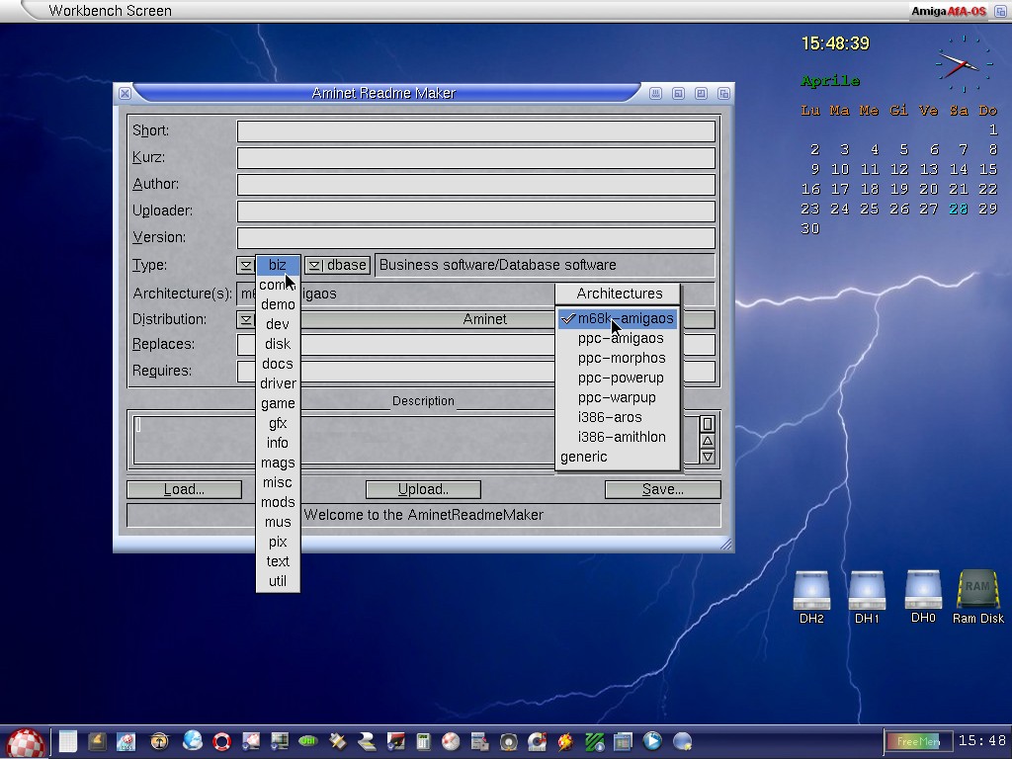Image resolution: width=1012 pixels, height=759 pixels.
Task: Select 'game' from the type list
Action: coord(278,403)
